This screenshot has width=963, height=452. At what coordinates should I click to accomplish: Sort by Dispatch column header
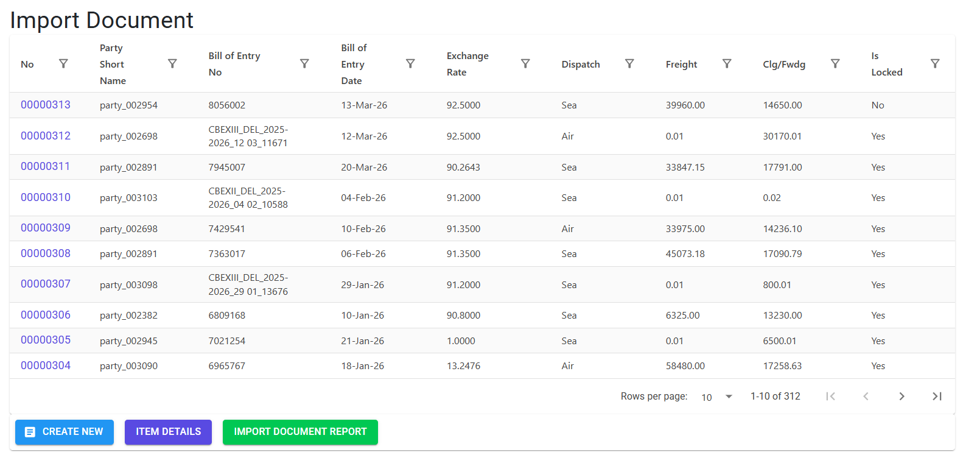tap(581, 64)
